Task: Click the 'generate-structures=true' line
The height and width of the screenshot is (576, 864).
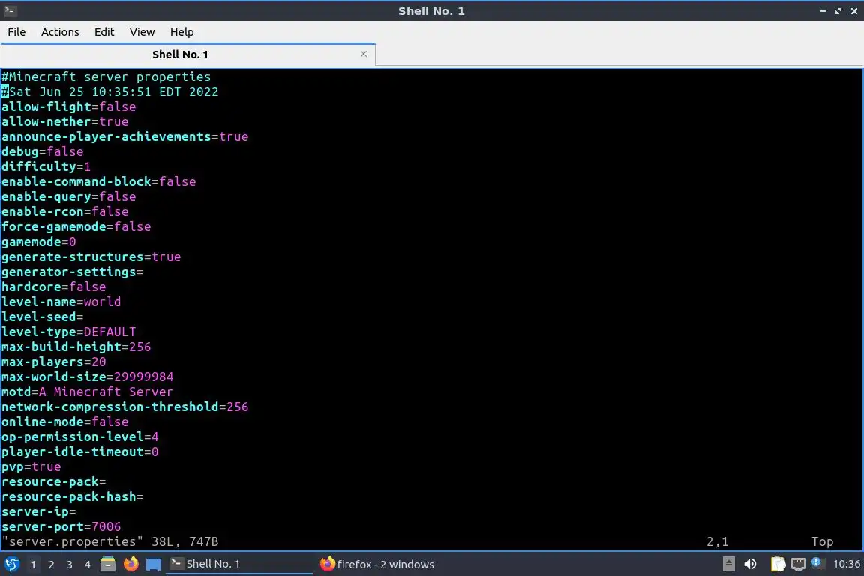Action: [91, 256]
